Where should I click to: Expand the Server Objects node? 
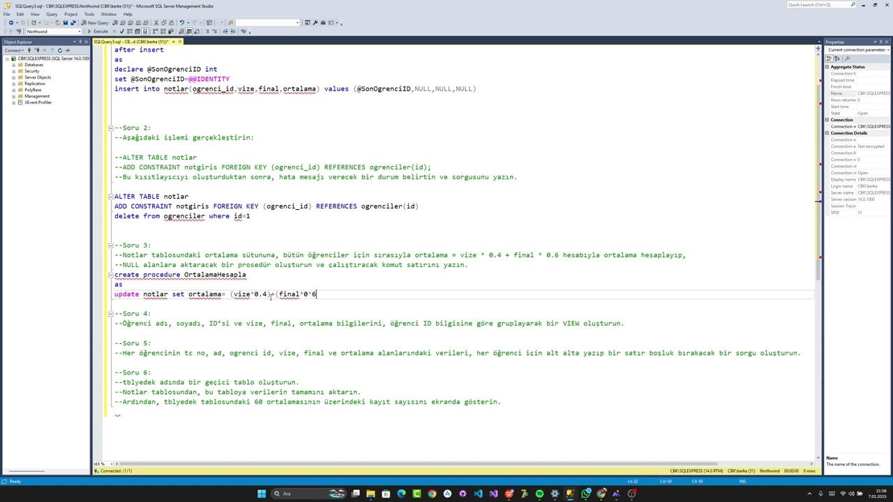click(x=13, y=77)
